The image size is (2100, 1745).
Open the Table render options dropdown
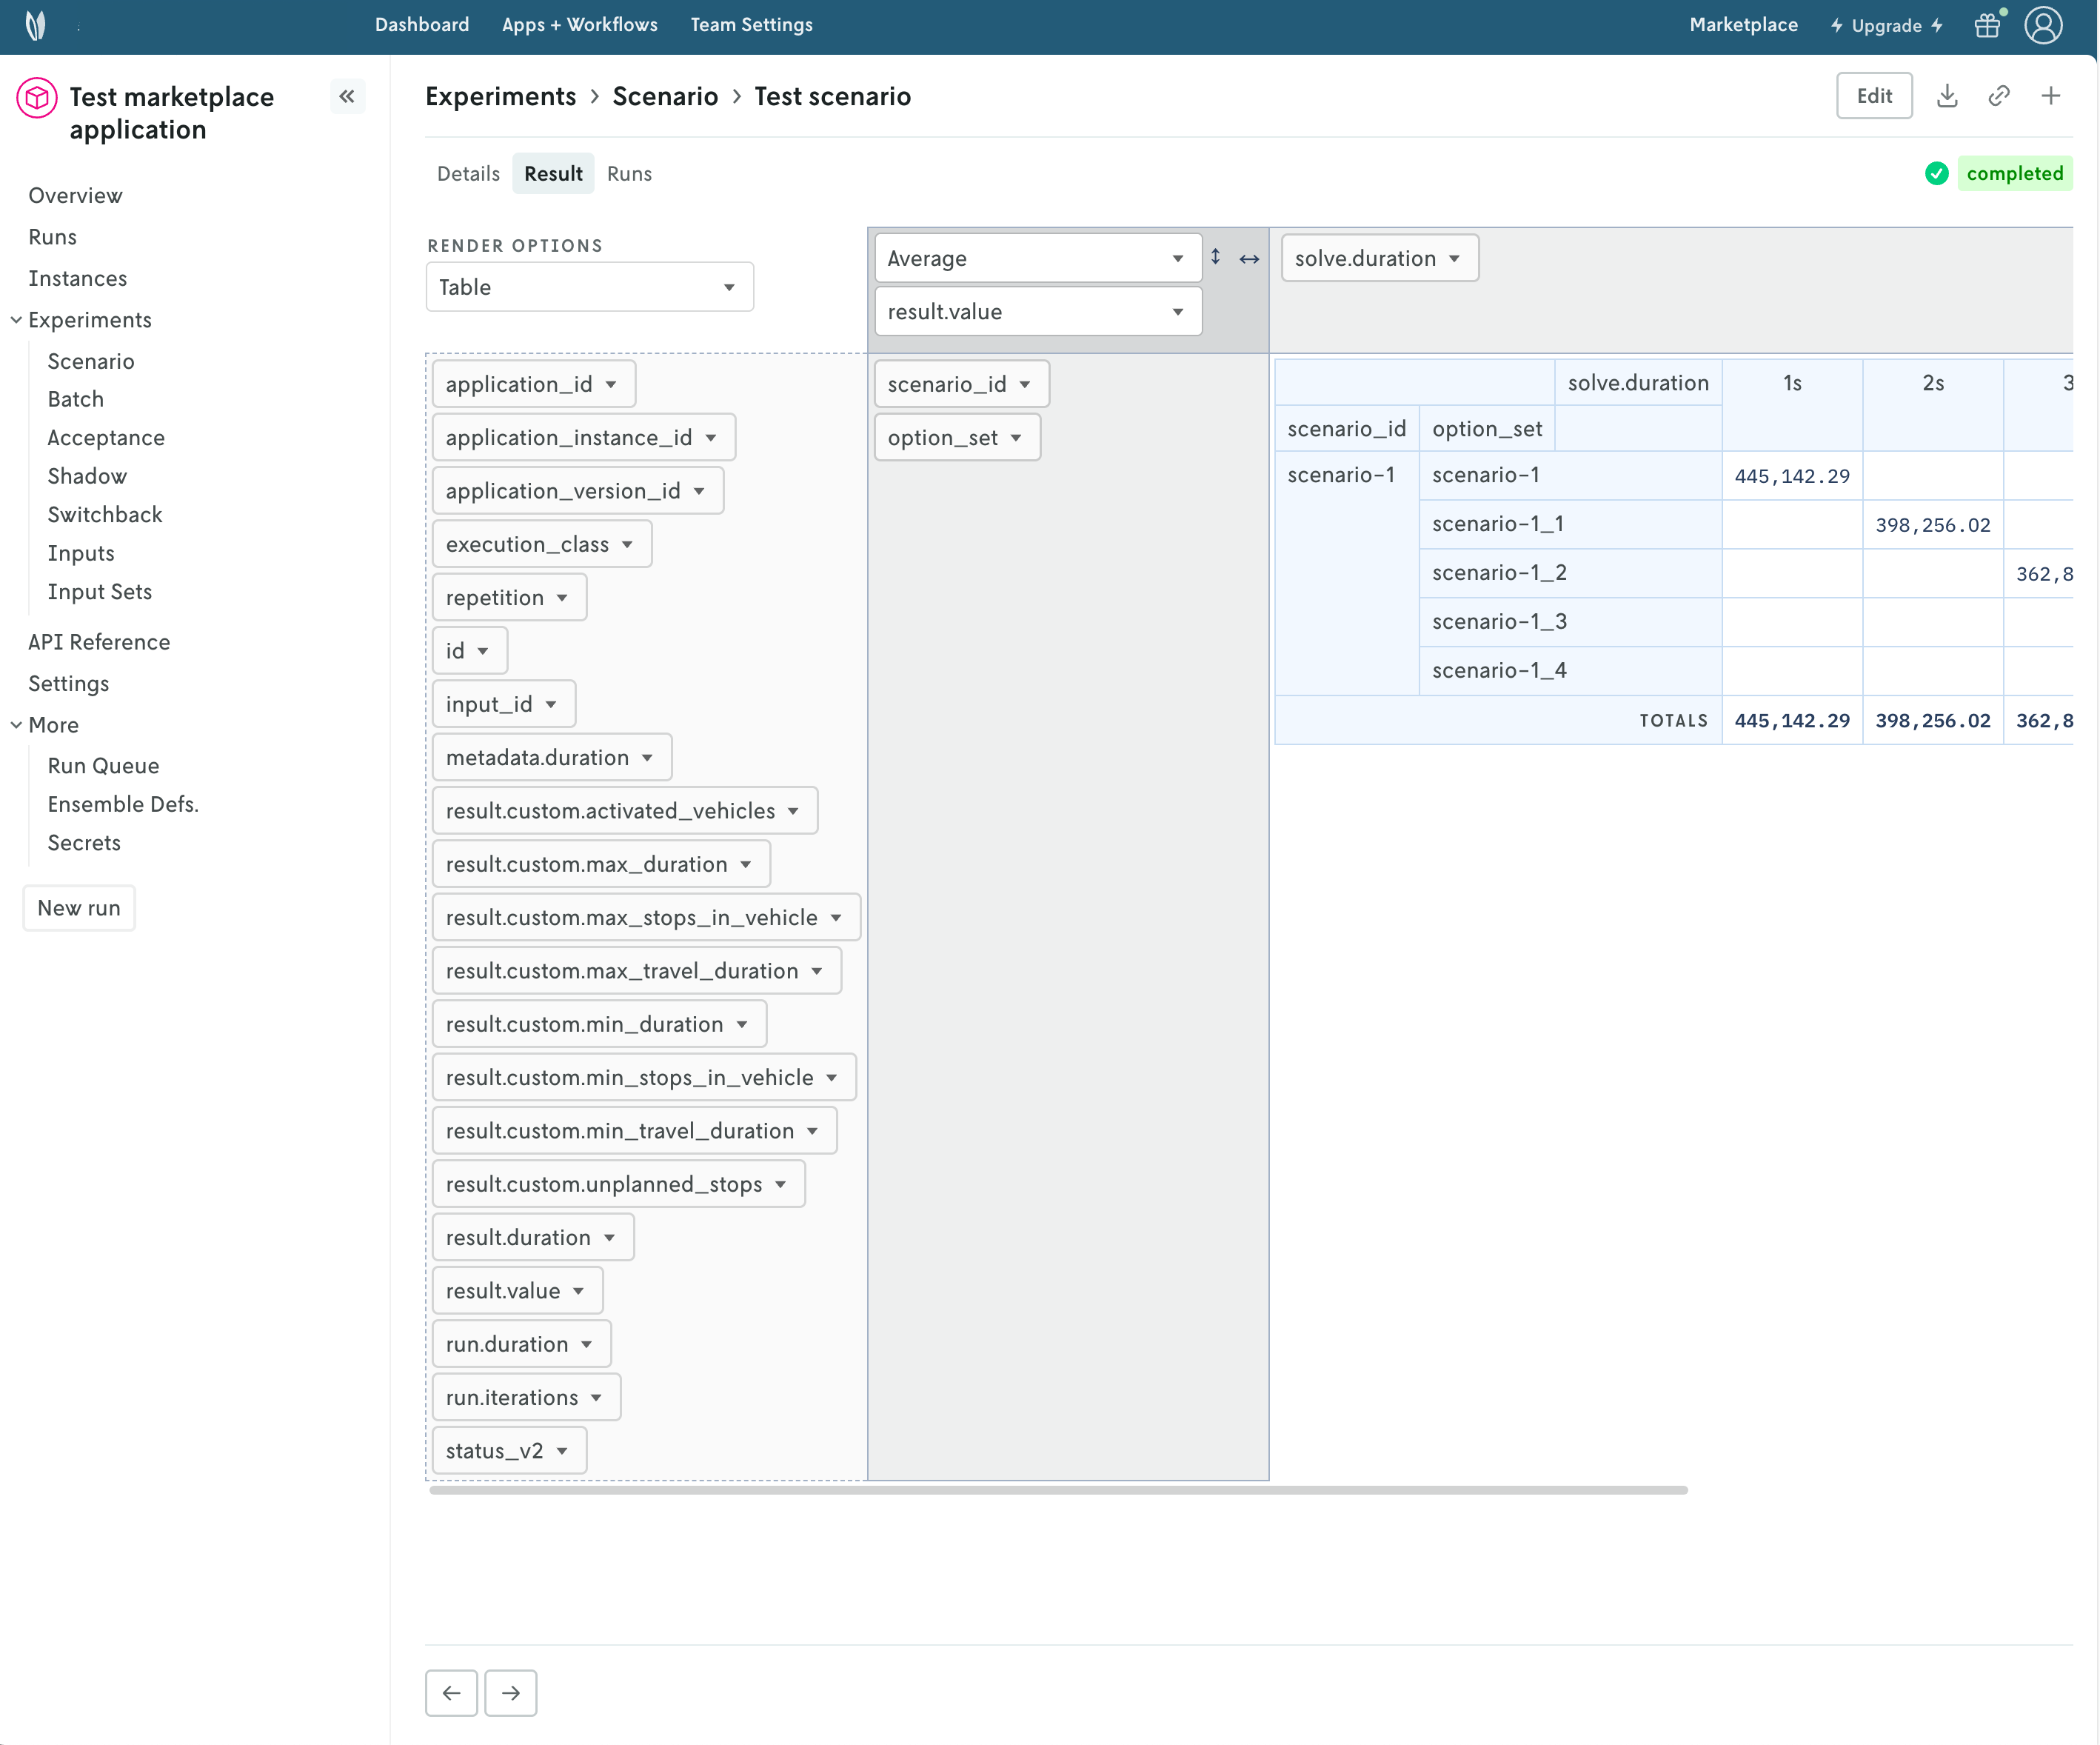coord(589,287)
